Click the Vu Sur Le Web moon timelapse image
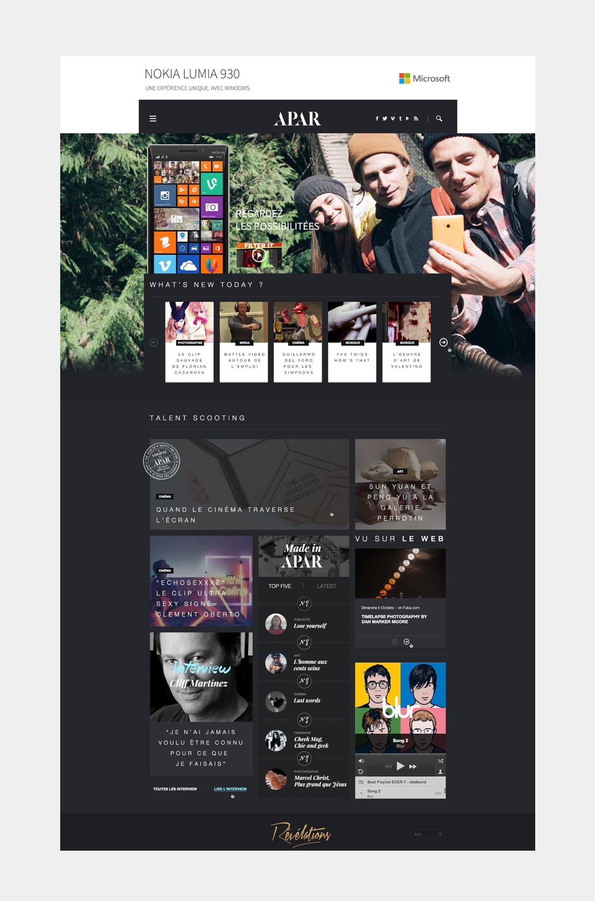The width and height of the screenshot is (595, 901). click(400, 573)
